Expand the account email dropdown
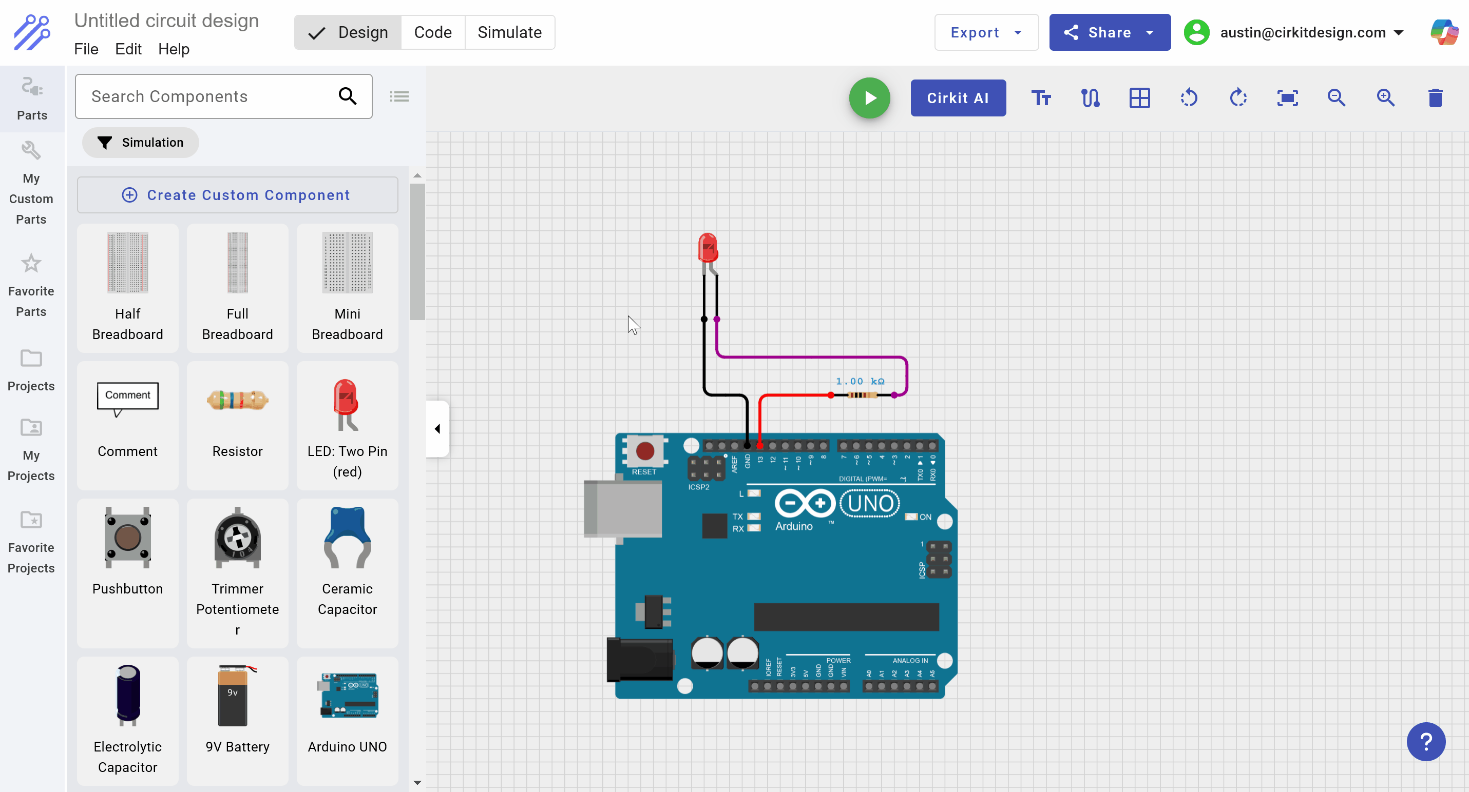The width and height of the screenshot is (1469, 792). tap(1398, 32)
